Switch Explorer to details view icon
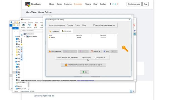Screen dimensions: 178x100 [131, 91]
